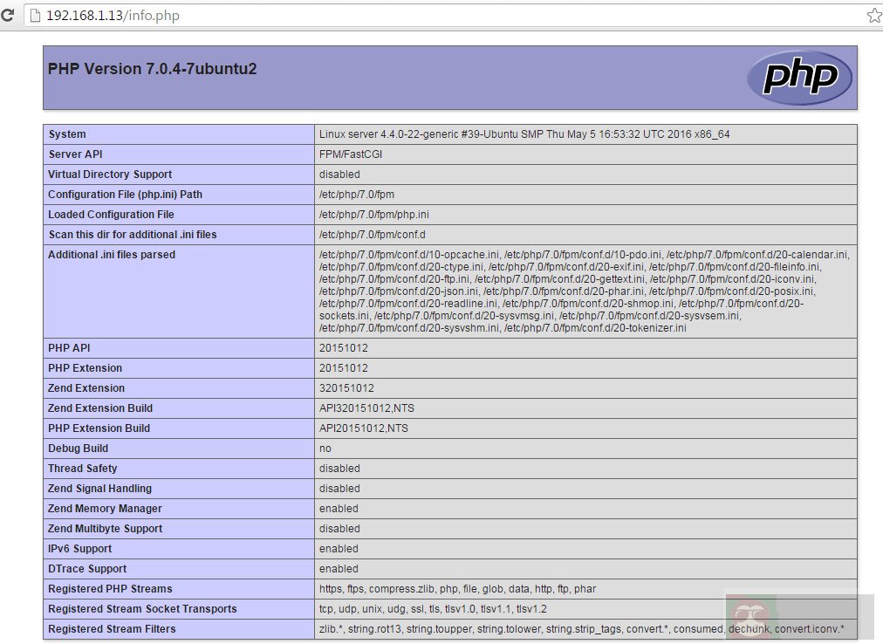The width and height of the screenshot is (883, 644).
Task: Click the browser reload button
Action: click(x=7, y=16)
